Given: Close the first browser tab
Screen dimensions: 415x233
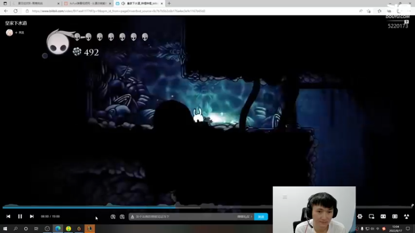Looking at the screenshot, I should tap(59, 4).
